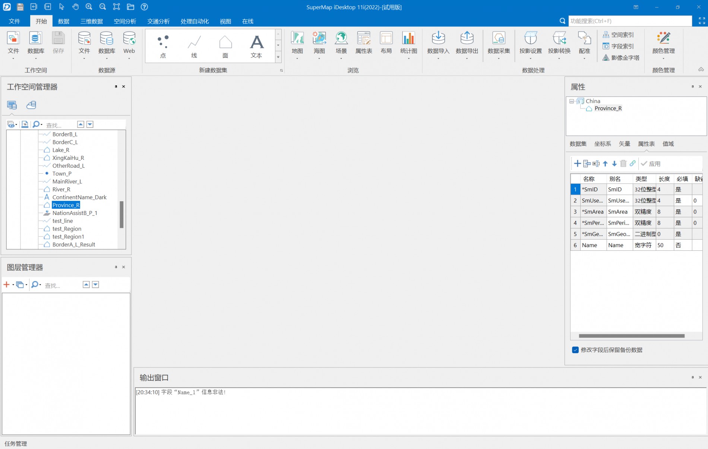Screen dimensions: 708x449
Task: Open the 统计图 chart button
Action: coord(408,45)
